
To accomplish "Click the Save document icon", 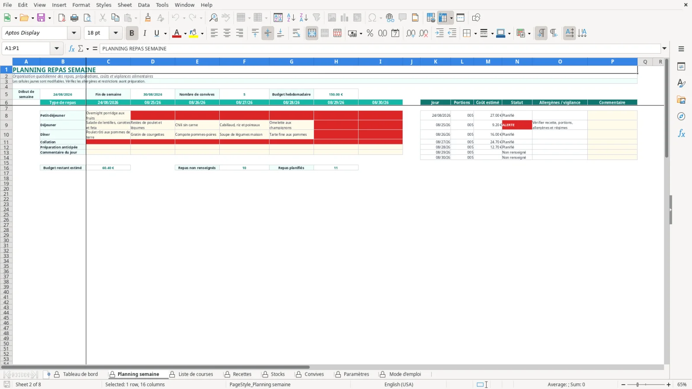I will (41, 18).
